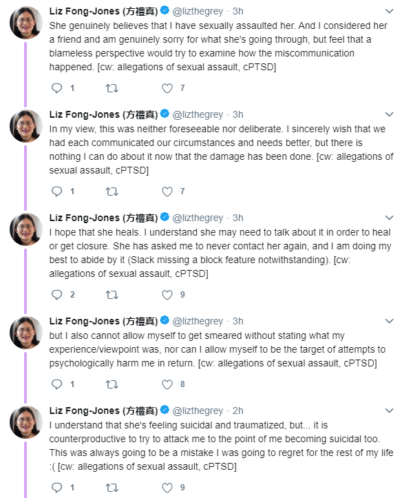413x498 pixels.
Task: Open the first tweet's more options chevron
Action: click(x=389, y=12)
